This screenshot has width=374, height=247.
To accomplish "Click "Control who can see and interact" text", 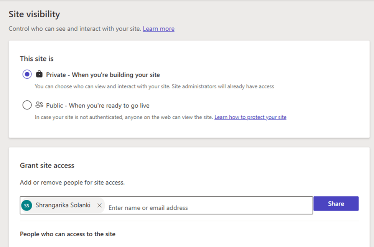I will pyautogui.click(x=75, y=29).
